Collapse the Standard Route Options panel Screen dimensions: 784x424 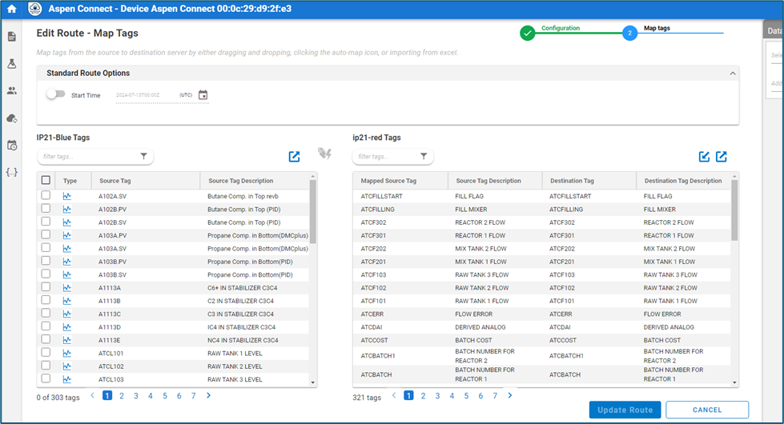[x=733, y=74]
